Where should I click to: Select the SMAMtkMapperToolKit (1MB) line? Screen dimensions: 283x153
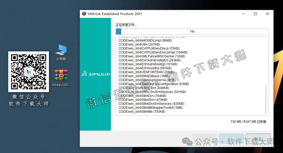click(x=151, y=108)
